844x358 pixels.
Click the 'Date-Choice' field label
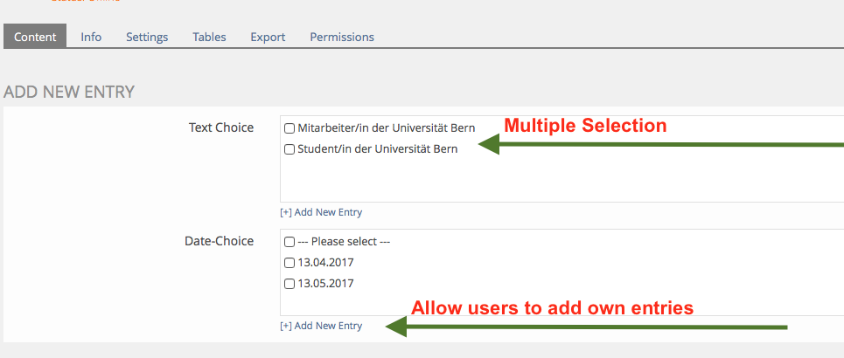pyautogui.click(x=219, y=241)
